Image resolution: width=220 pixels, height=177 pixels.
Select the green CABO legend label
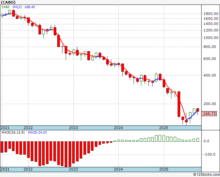coord(5,7)
